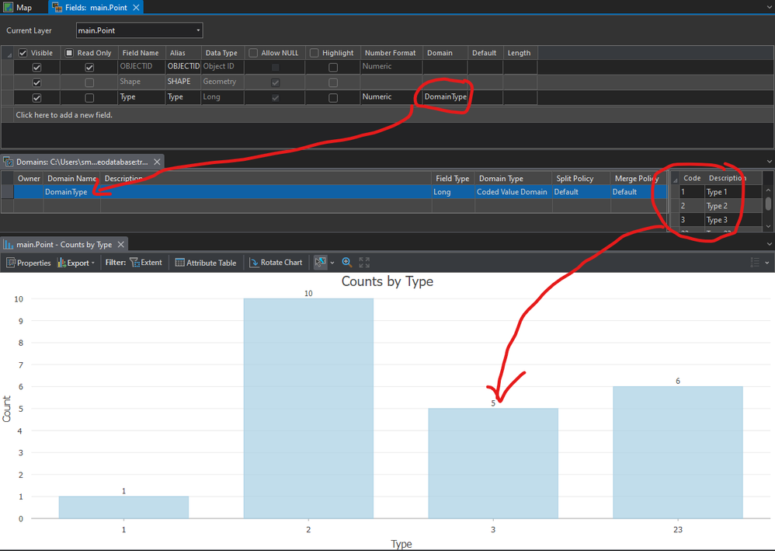Viewport: 775px width, 551px height.
Task: Check Highlight for Shape field
Action: click(333, 82)
